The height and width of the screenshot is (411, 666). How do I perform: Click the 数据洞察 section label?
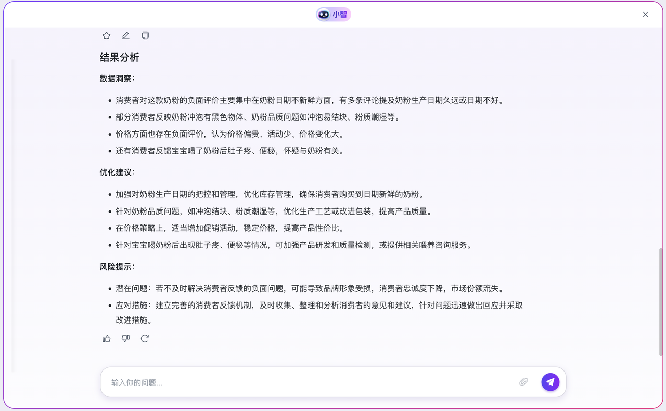click(x=116, y=78)
